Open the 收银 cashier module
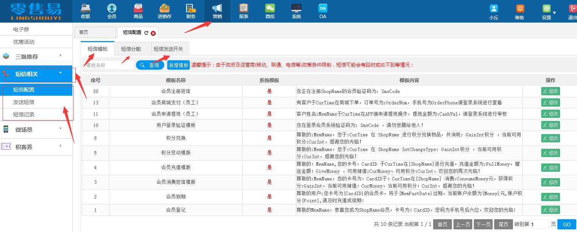This screenshot has height=232, width=577. coord(85,11)
